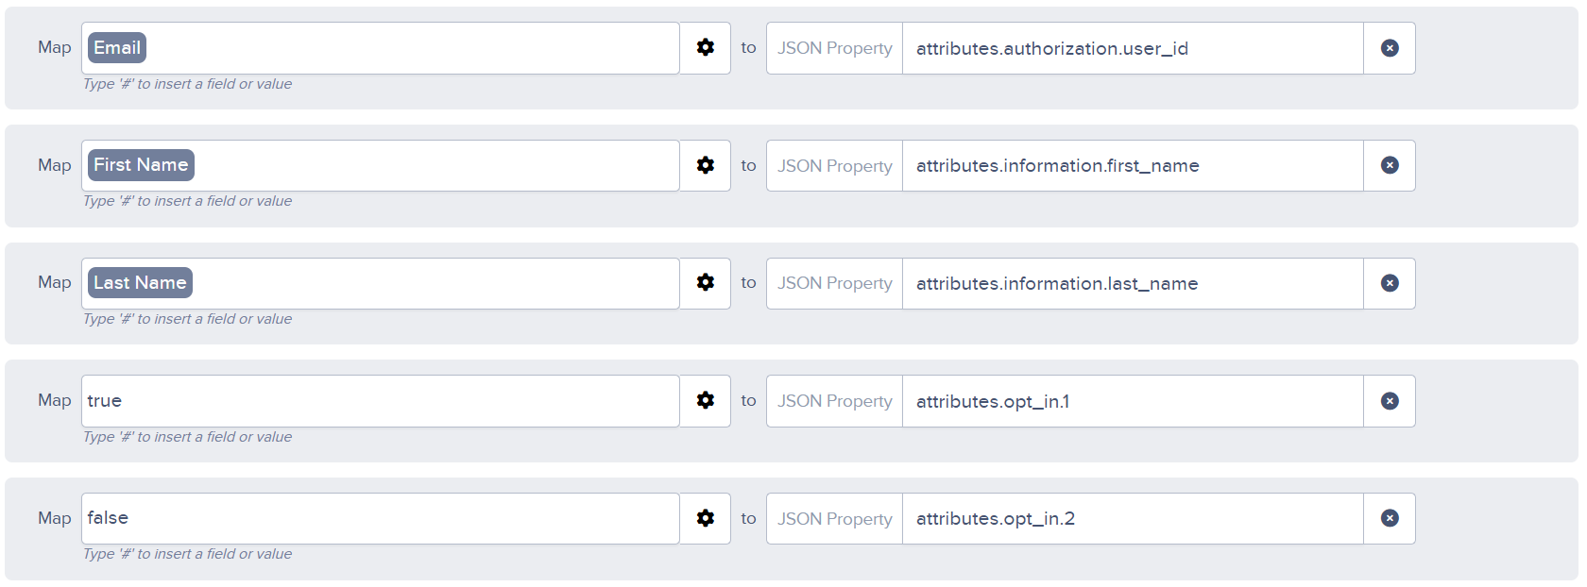Edit the attributes.authorization.user_id property field

click(1133, 48)
